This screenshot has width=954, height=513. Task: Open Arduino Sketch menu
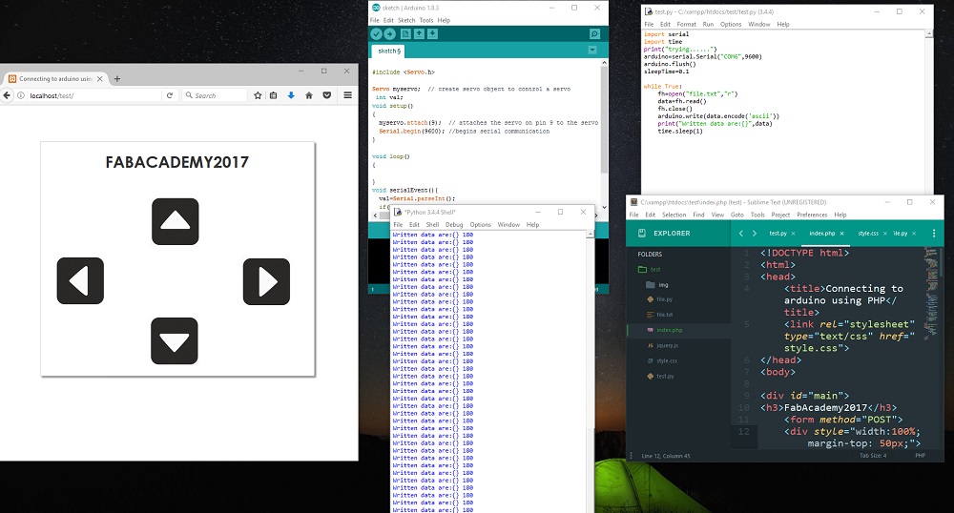tap(405, 20)
